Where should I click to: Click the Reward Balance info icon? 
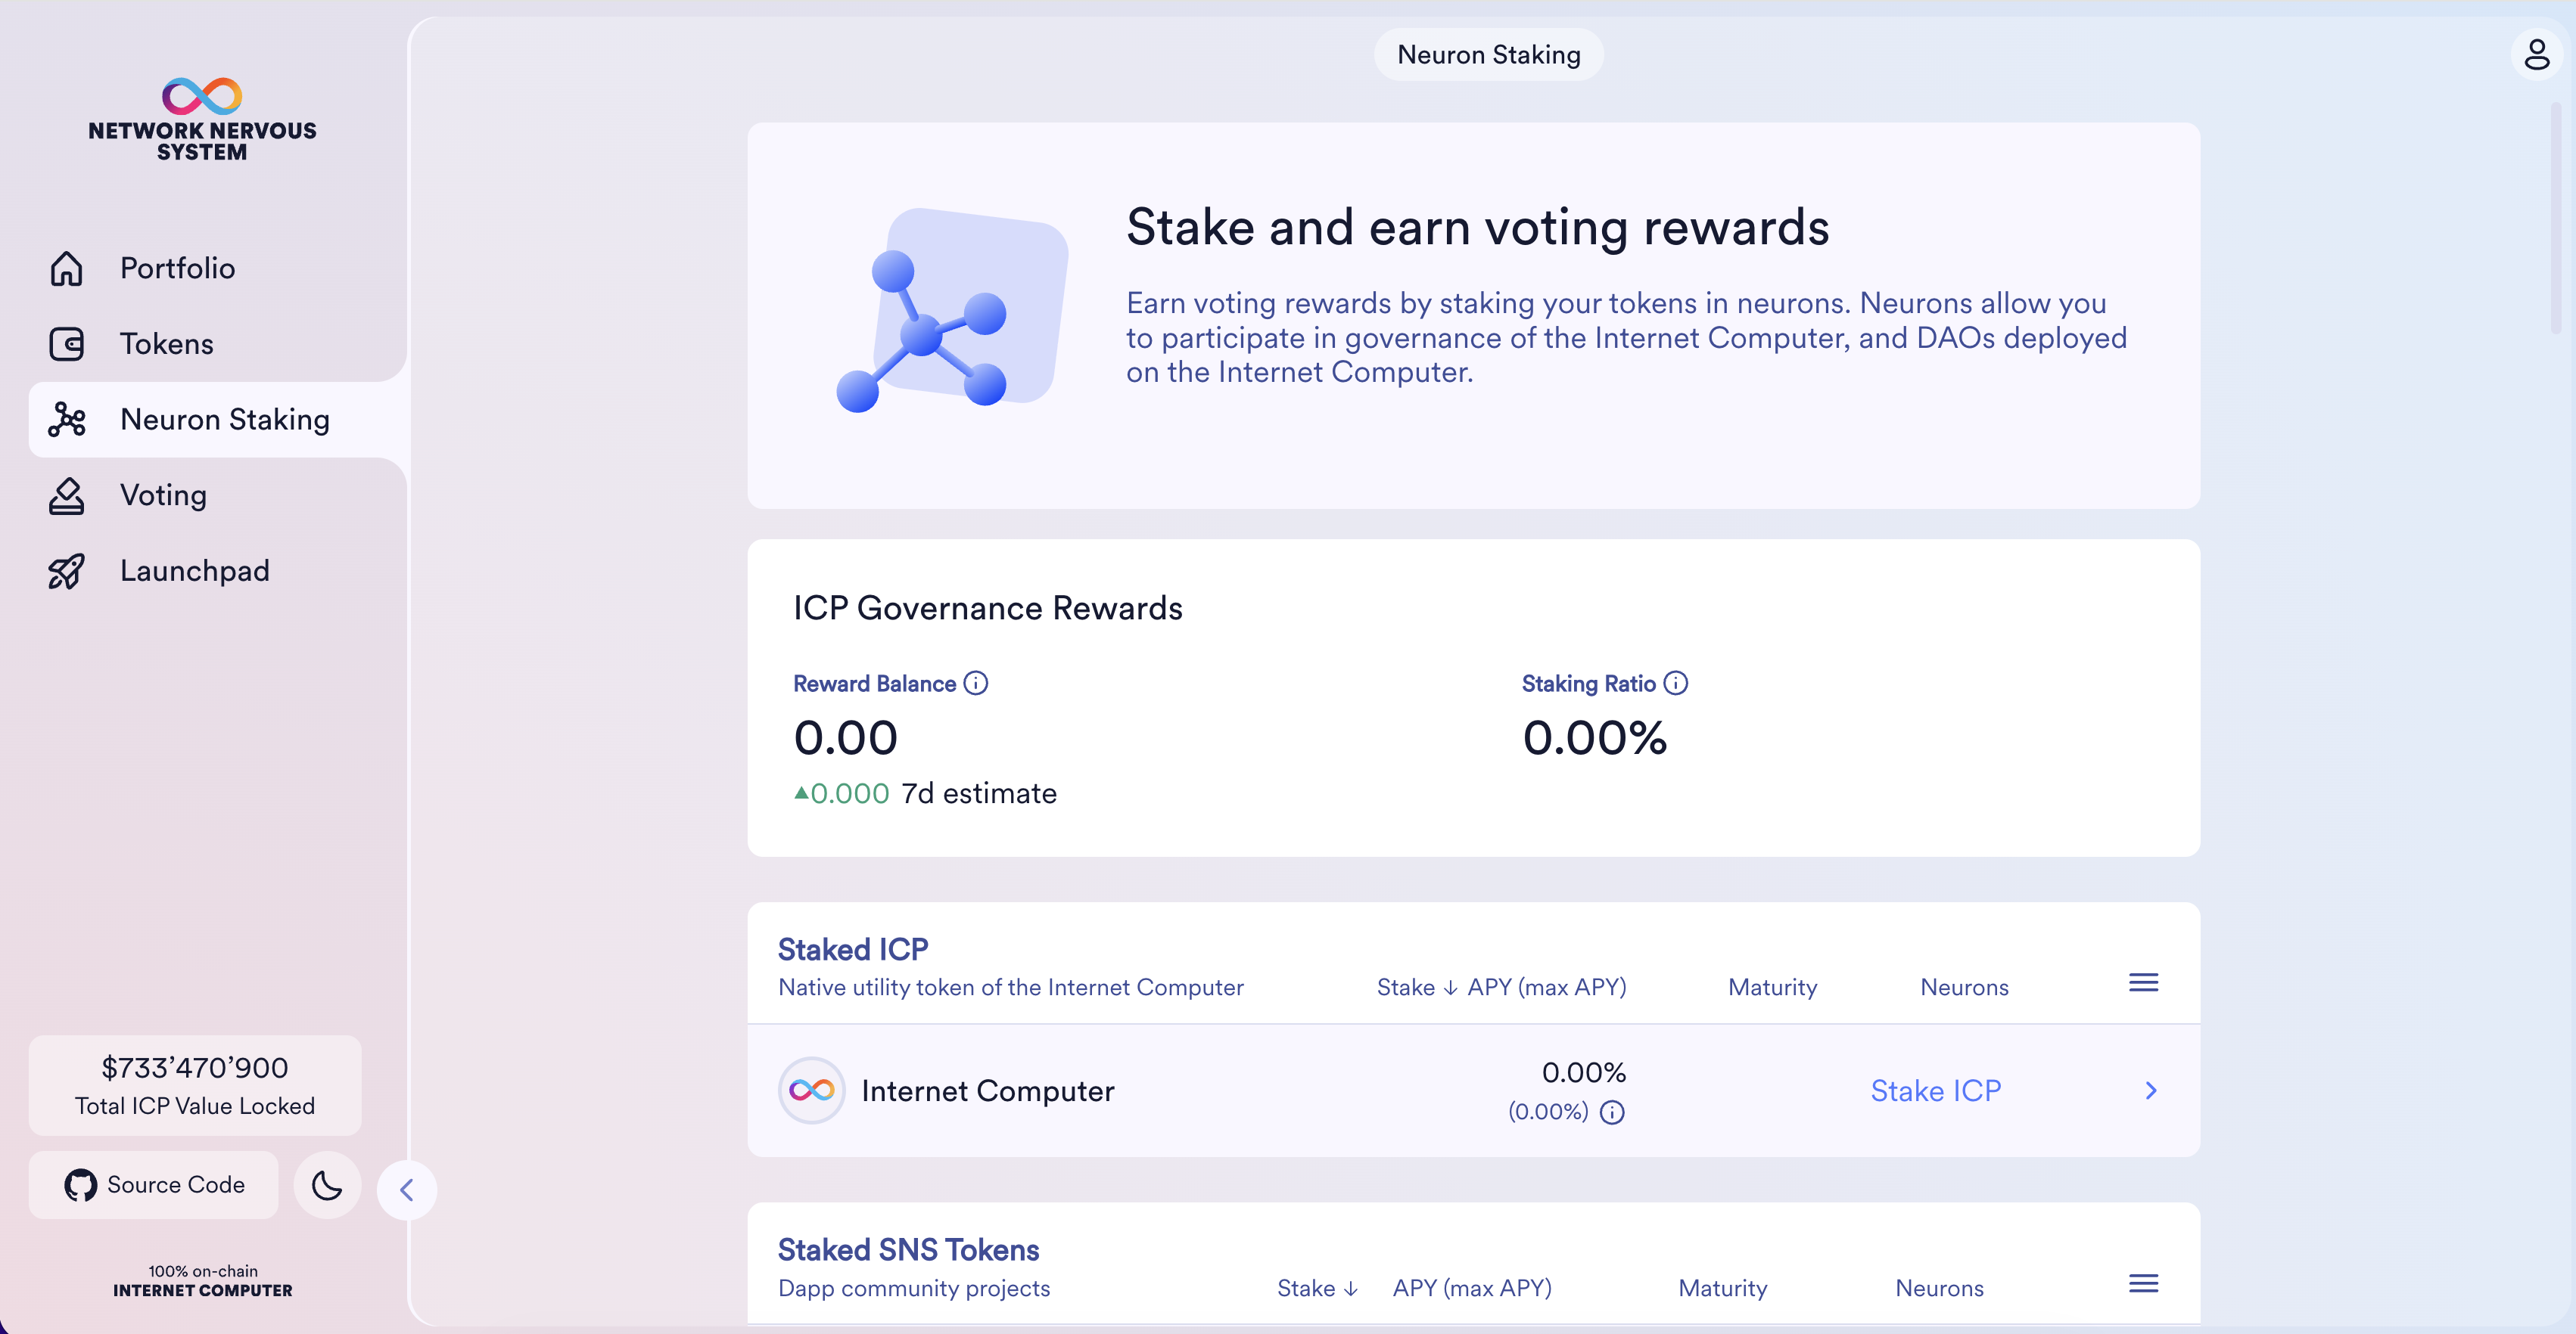click(x=975, y=684)
